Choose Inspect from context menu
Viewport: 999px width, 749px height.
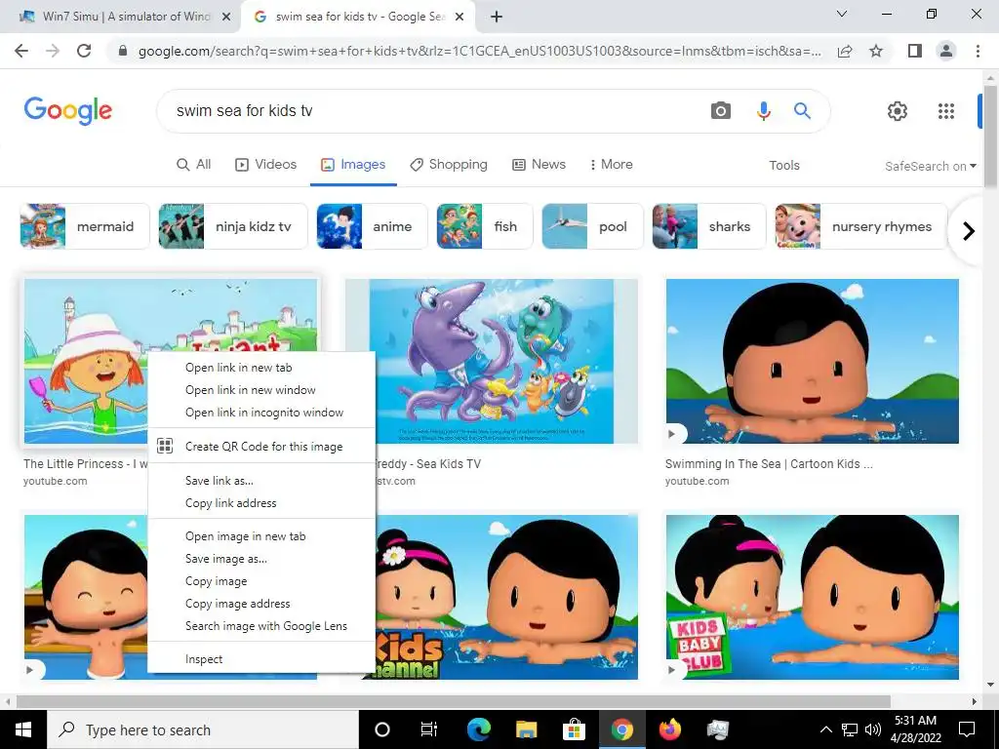[x=261, y=659]
